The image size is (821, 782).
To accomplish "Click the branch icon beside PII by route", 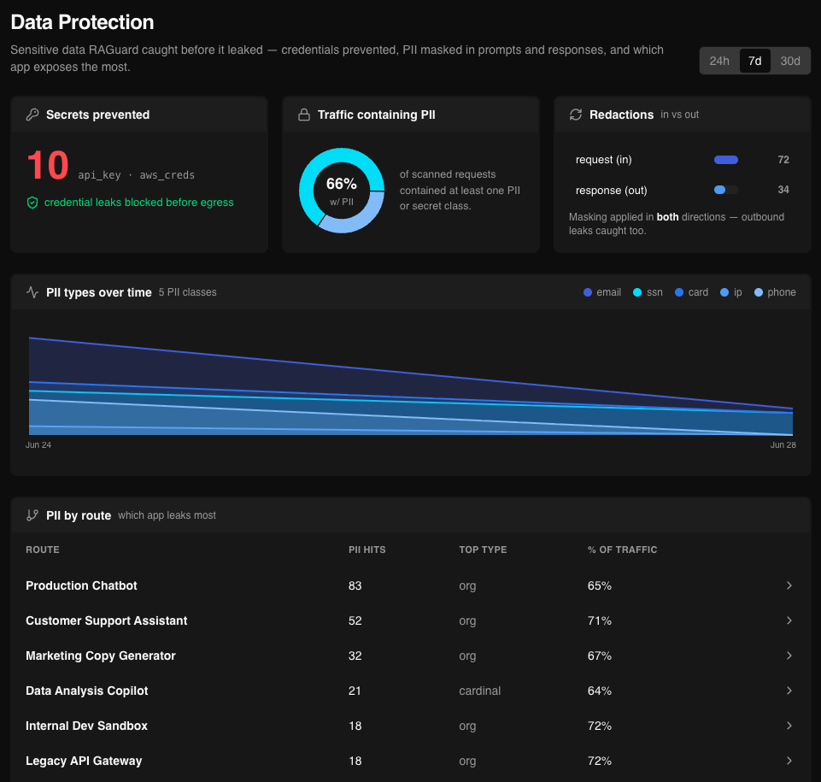I will pos(32,515).
